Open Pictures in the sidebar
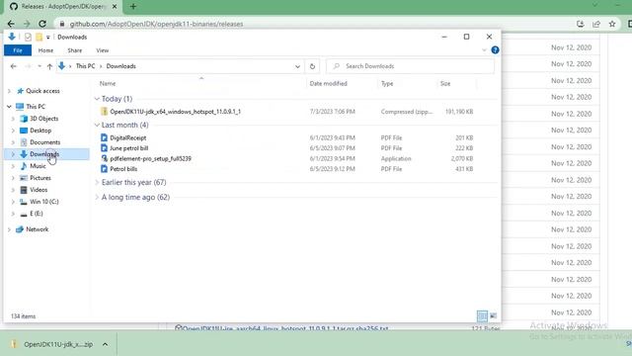 pyautogui.click(x=40, y=178)
